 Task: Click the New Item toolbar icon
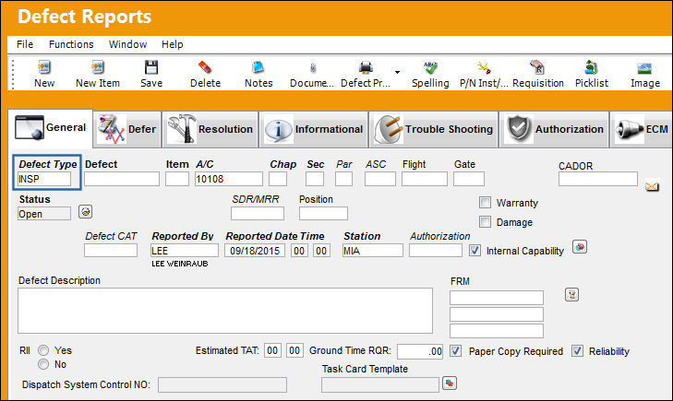pos(98,67)
